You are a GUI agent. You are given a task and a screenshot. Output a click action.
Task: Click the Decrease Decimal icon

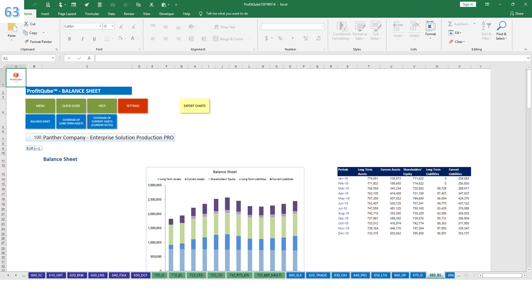pos(318,38)
